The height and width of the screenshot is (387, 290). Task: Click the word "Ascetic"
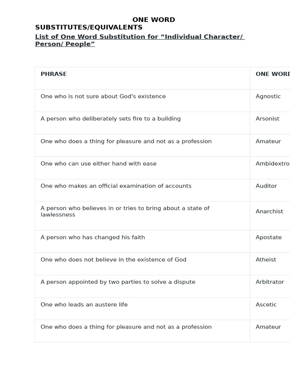coord(266,305)
